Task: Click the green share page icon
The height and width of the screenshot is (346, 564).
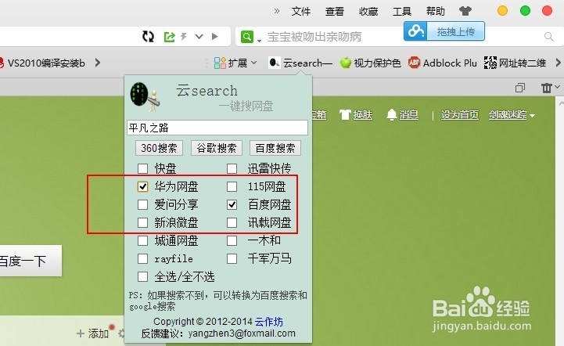Action: 169,36
